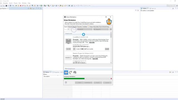Open the All Markets dropdown

pos(85,29)
